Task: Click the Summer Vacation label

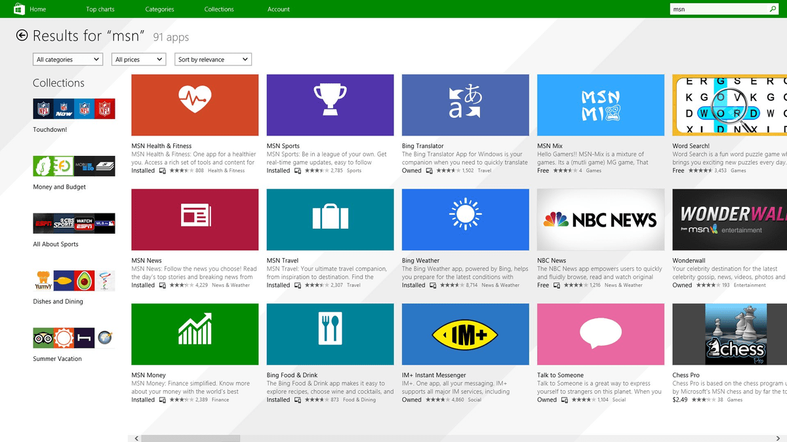Action: (x=58, y=359)
